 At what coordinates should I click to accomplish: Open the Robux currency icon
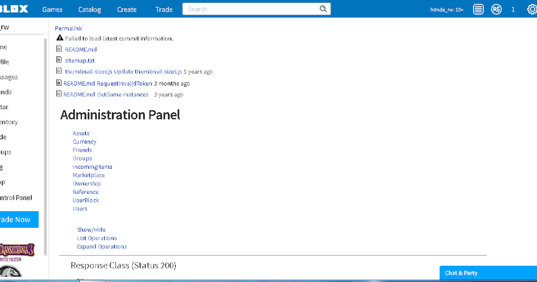[496, 9]
